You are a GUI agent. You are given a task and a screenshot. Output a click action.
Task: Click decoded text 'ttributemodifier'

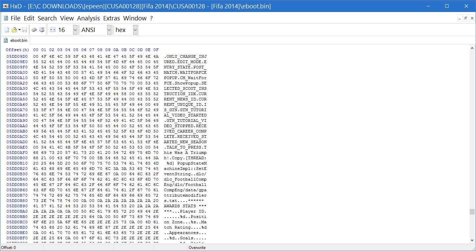click(x=185, y=195)
